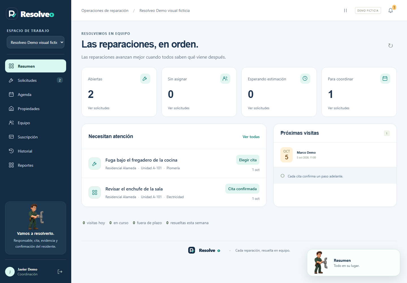Click the people icon in the Sin asignar card

[x=225, y=79]
